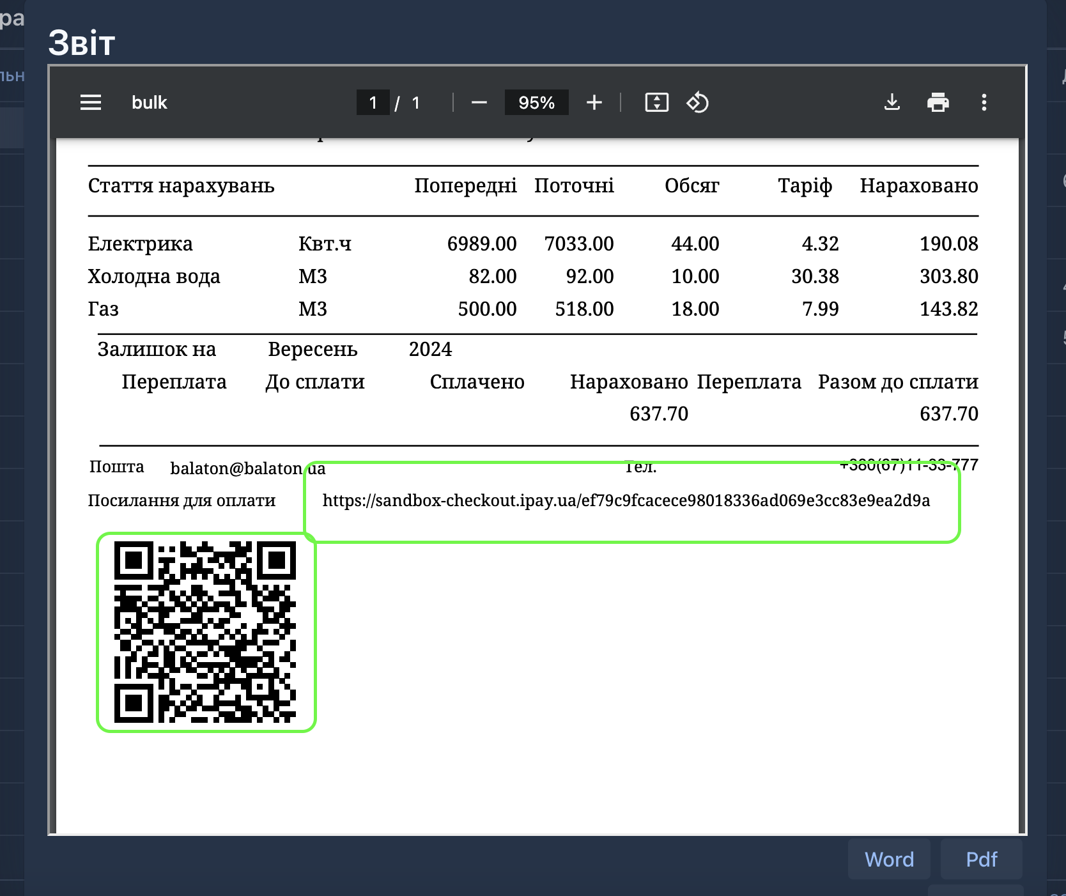This screenshot has width=1066, height=896.
Task: Click the 'Нараховано' table column header
Action: tap(919, 185)
